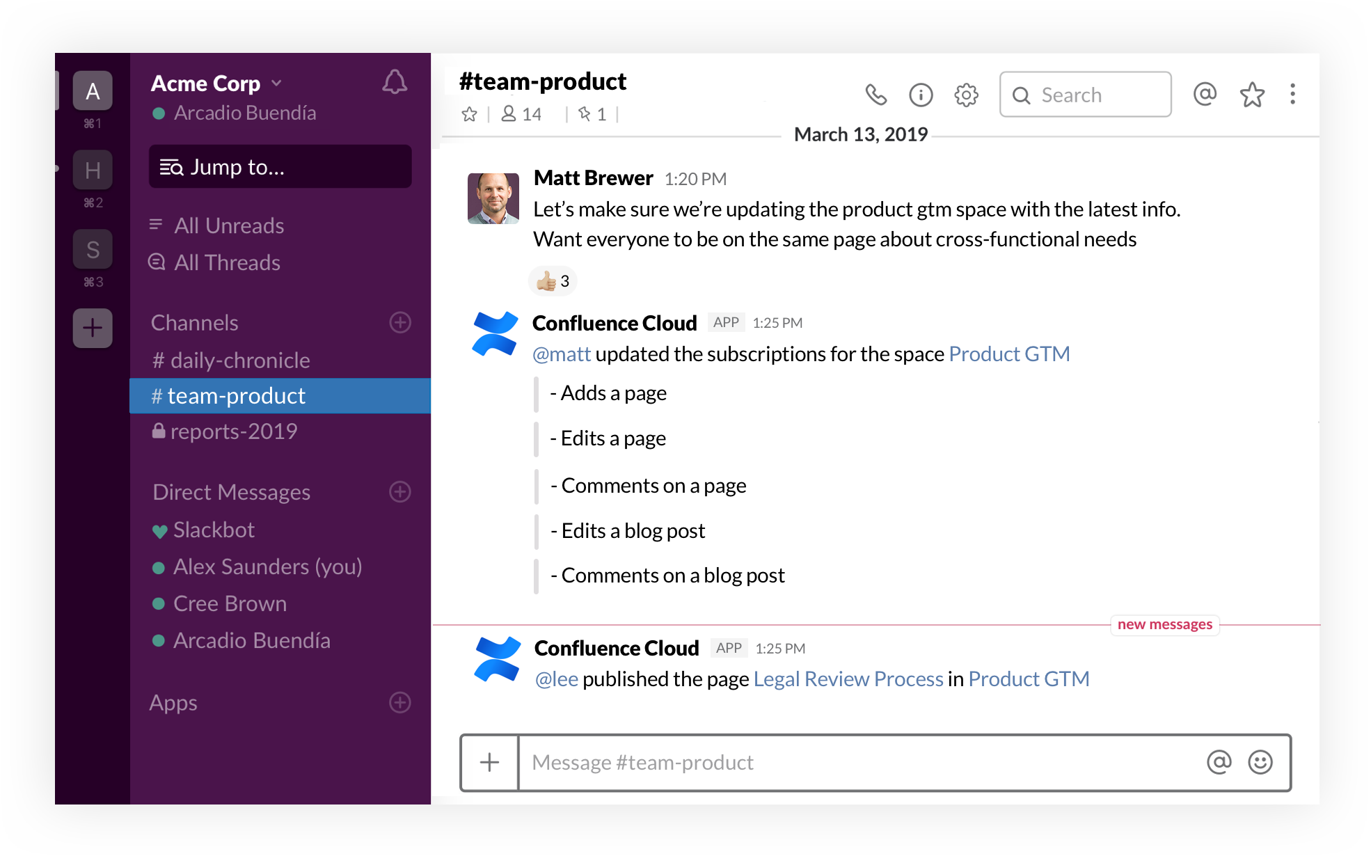Click first Confluence Cloud sender name
Image resolution: width=1371 pixels, height=856 pixels.
(615, 323)
